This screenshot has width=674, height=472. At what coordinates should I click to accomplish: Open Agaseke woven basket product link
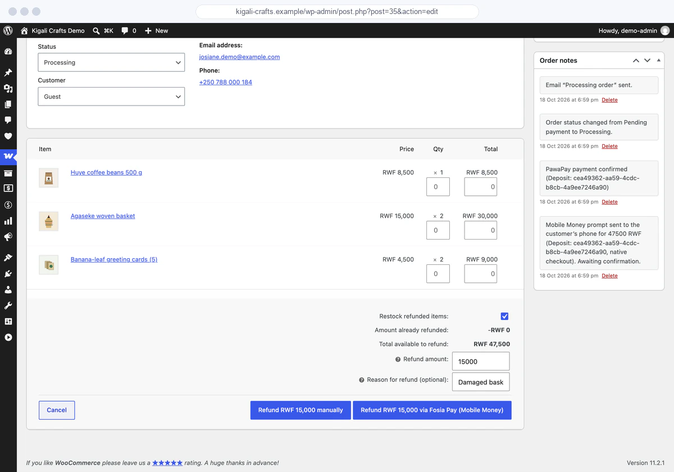[103, 216]
